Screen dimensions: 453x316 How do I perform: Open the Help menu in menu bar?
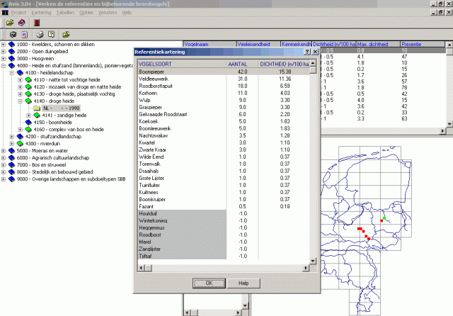point(127,13)
